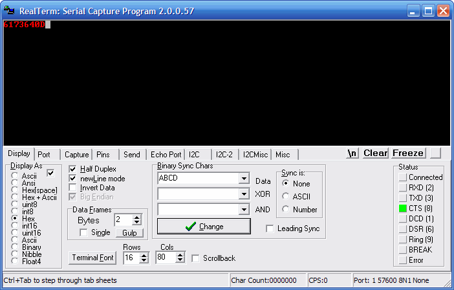
Task: Enable the Invert Data checkbox
Action: pyautogui.click(x=73, y=188)
